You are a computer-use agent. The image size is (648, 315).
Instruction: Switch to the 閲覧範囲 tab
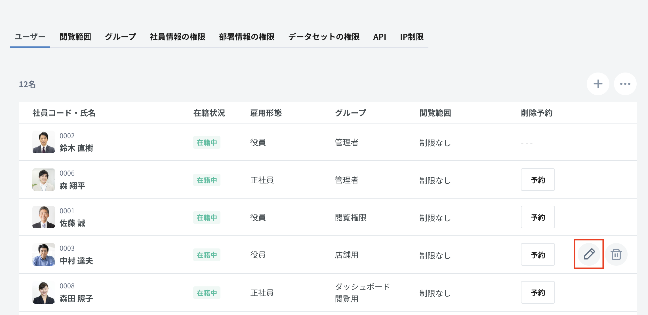pyautogui.click(x=75, y=37)
